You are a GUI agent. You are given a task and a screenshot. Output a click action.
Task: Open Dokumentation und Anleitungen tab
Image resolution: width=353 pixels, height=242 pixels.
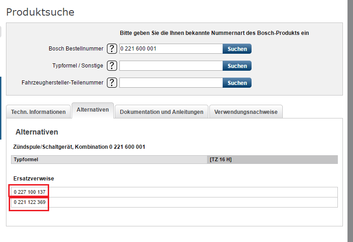coord(162,112)
